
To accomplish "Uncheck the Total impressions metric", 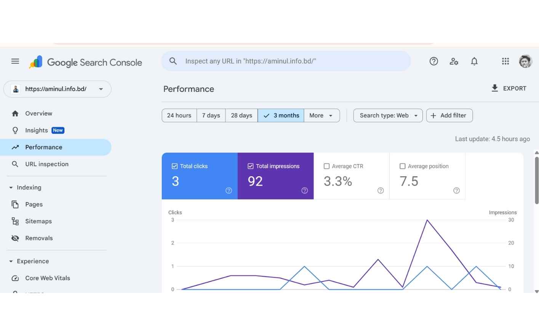I will tap(251, 166).
